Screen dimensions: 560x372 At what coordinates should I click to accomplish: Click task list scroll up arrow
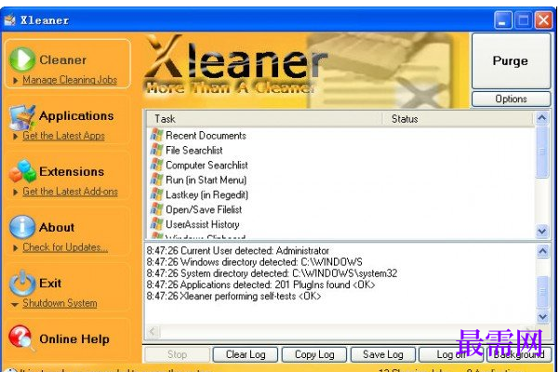tap(542, 118)
